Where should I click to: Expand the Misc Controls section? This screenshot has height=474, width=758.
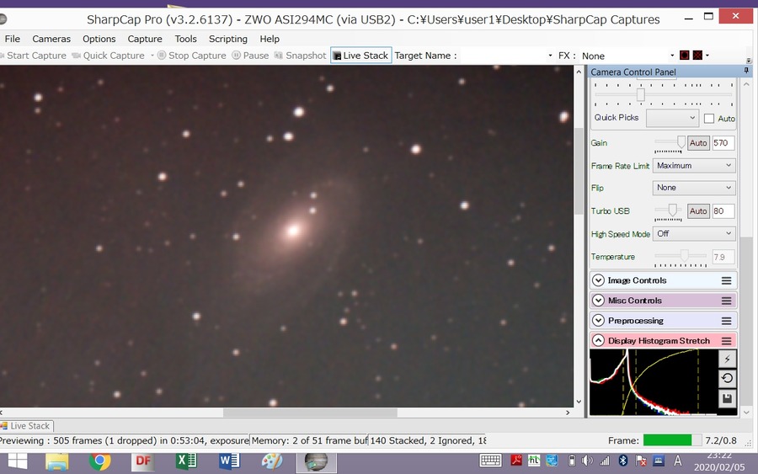pos(598,301)
